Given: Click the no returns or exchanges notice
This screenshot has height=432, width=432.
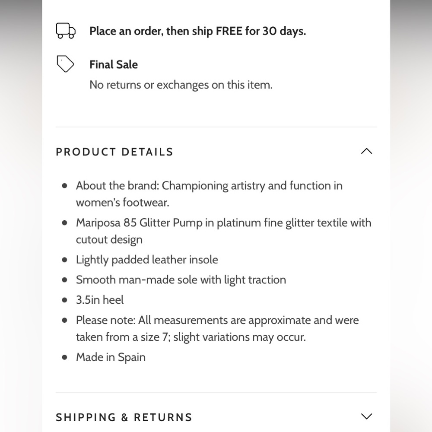Looking at the screenshot, I should click(x=181, y=85).
